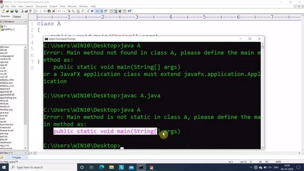Click the Paste toolbar icon
304x171 pixels.
click(x=49, y=11)
